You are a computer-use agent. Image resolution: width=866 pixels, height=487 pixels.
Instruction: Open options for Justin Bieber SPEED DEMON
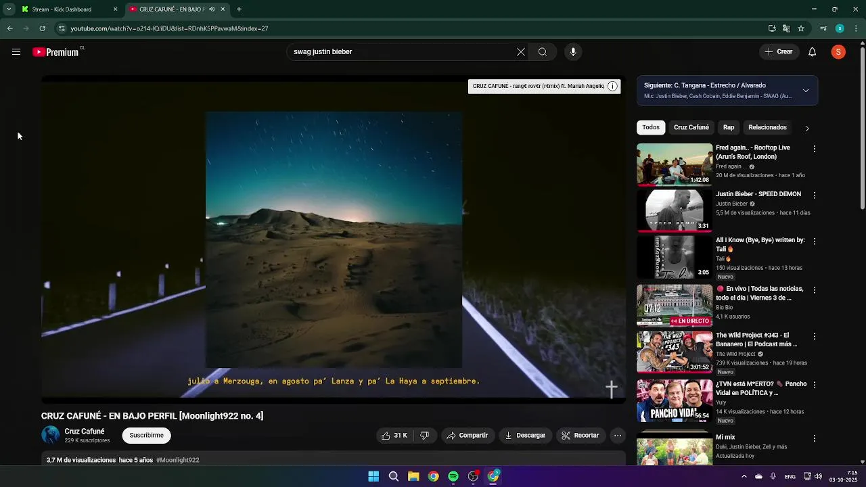point(815,195)
